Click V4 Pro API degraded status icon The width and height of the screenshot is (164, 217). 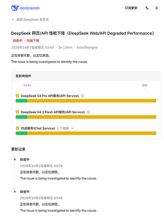(17, 96)
